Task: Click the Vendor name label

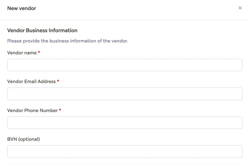Action: tap(22, 53)
